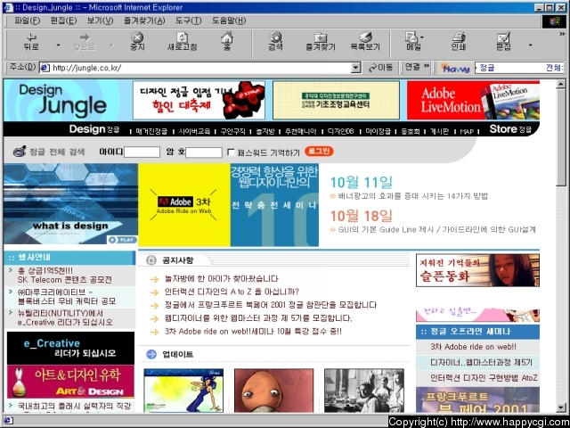Open the 매거진정글 nav link
Image resolution: width=570 pixels, height=428 pixels.
tap(151, 131)
